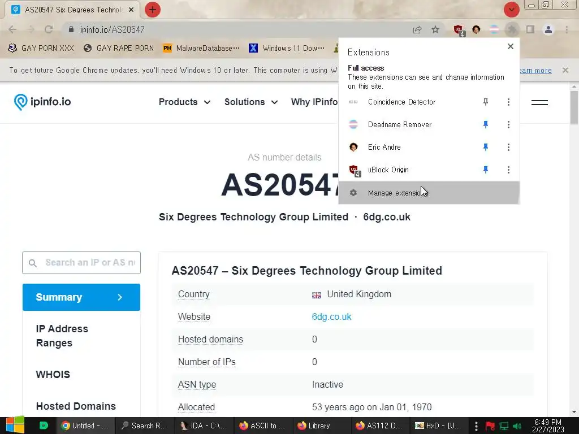Viewport: 579px width, 434px height.
Task: Click 6dg.co.uk in page heading
Action: [x=387, y=217]
